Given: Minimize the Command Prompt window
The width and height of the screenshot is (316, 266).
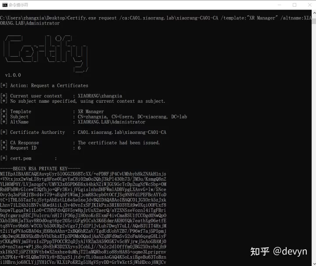Looking at the screenshot, I should tap(279, 5).
